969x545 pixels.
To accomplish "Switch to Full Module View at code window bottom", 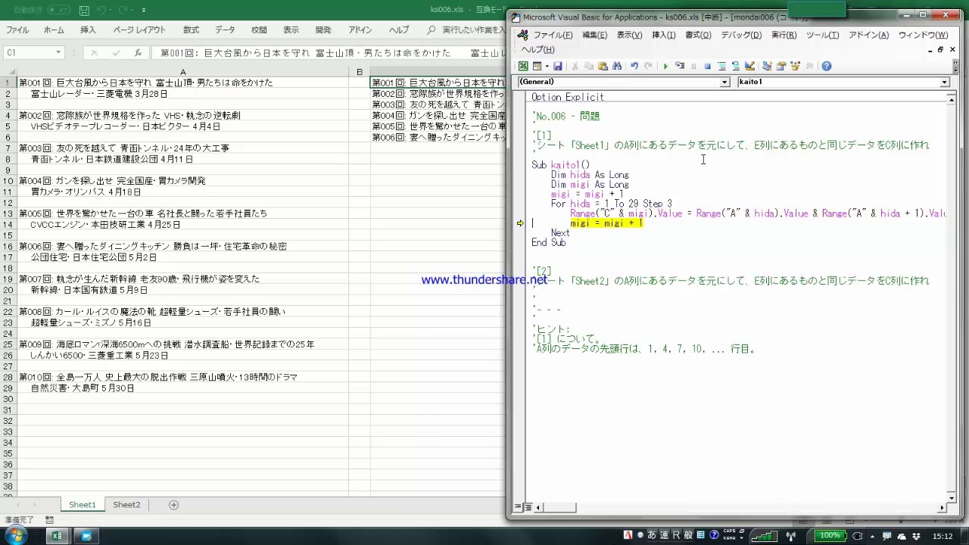I will pyautogui.click(x=528, y=507).
